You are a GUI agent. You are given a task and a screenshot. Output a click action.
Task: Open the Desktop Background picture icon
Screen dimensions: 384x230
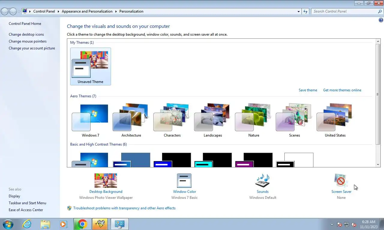106,181
